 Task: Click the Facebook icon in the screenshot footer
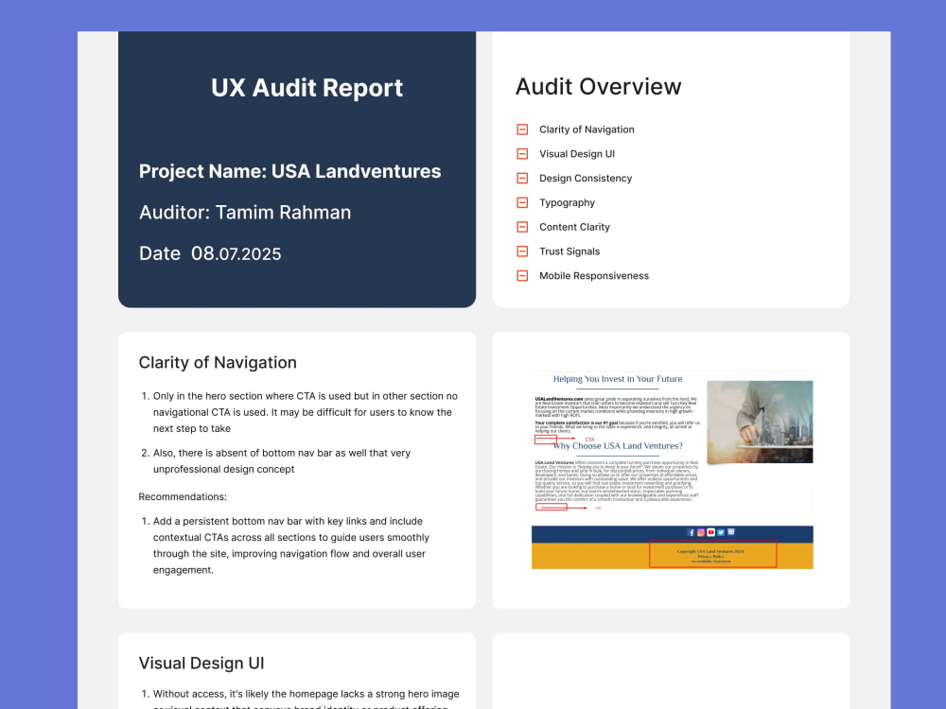point(691,532)
